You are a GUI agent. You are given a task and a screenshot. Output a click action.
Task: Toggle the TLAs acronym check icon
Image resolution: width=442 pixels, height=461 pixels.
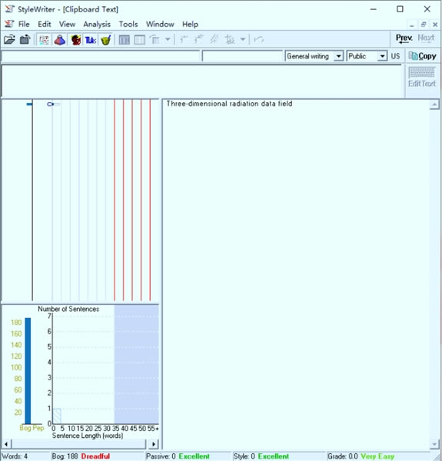pyautogui.click(x=90, y=40)
